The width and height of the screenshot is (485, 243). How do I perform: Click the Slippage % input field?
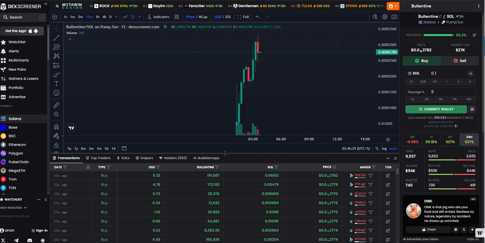[453, 92]
